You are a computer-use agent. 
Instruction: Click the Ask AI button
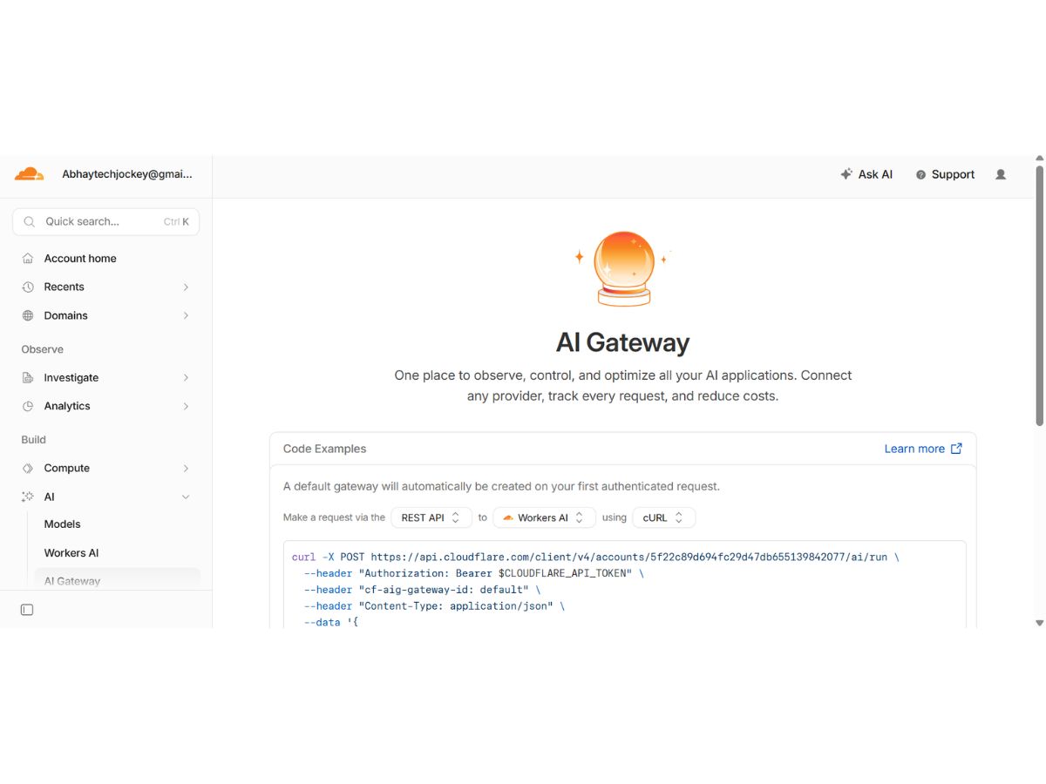tap(866, 174)
